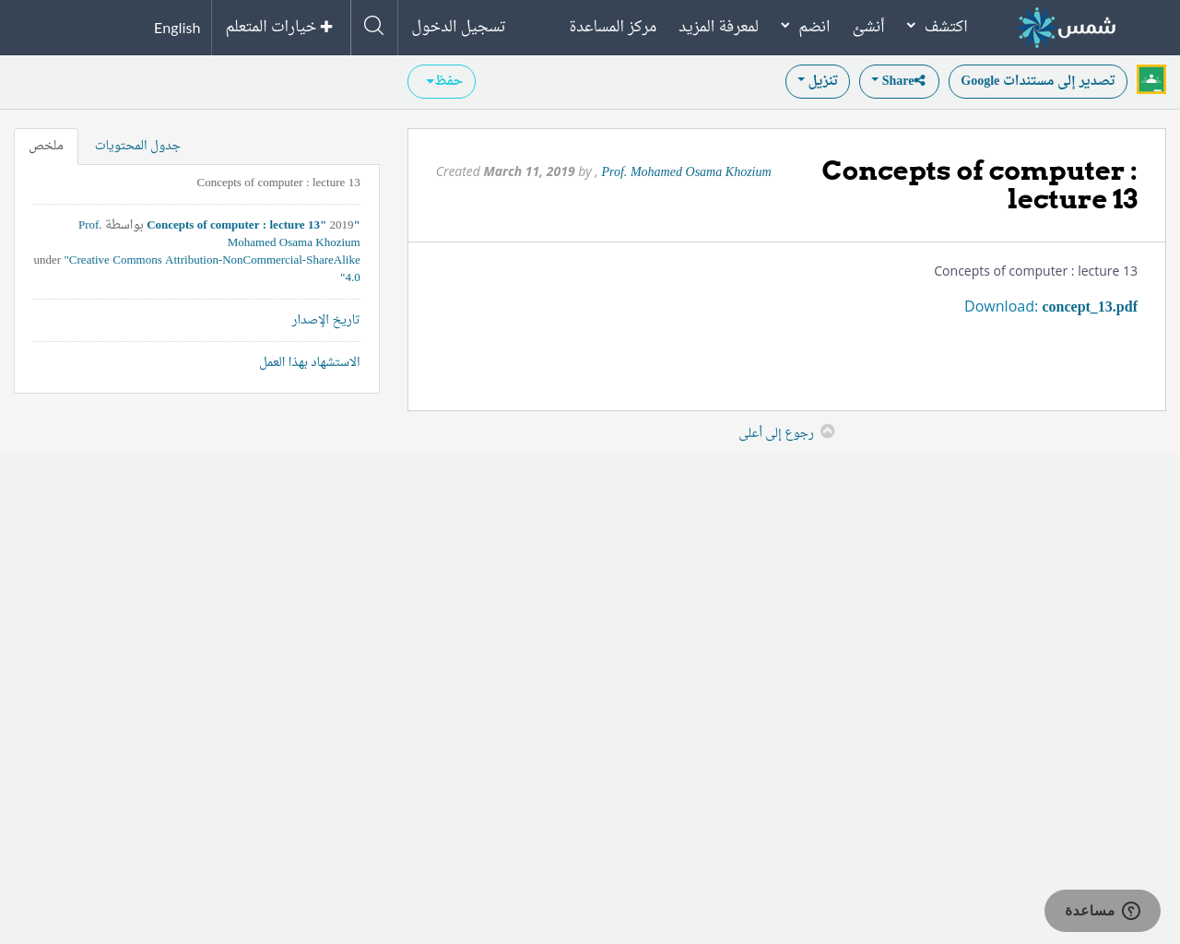This screenshot has height=944, width=1180.
Task: Click the Google Classroom icon
Action: click(x=1150, y=80)
